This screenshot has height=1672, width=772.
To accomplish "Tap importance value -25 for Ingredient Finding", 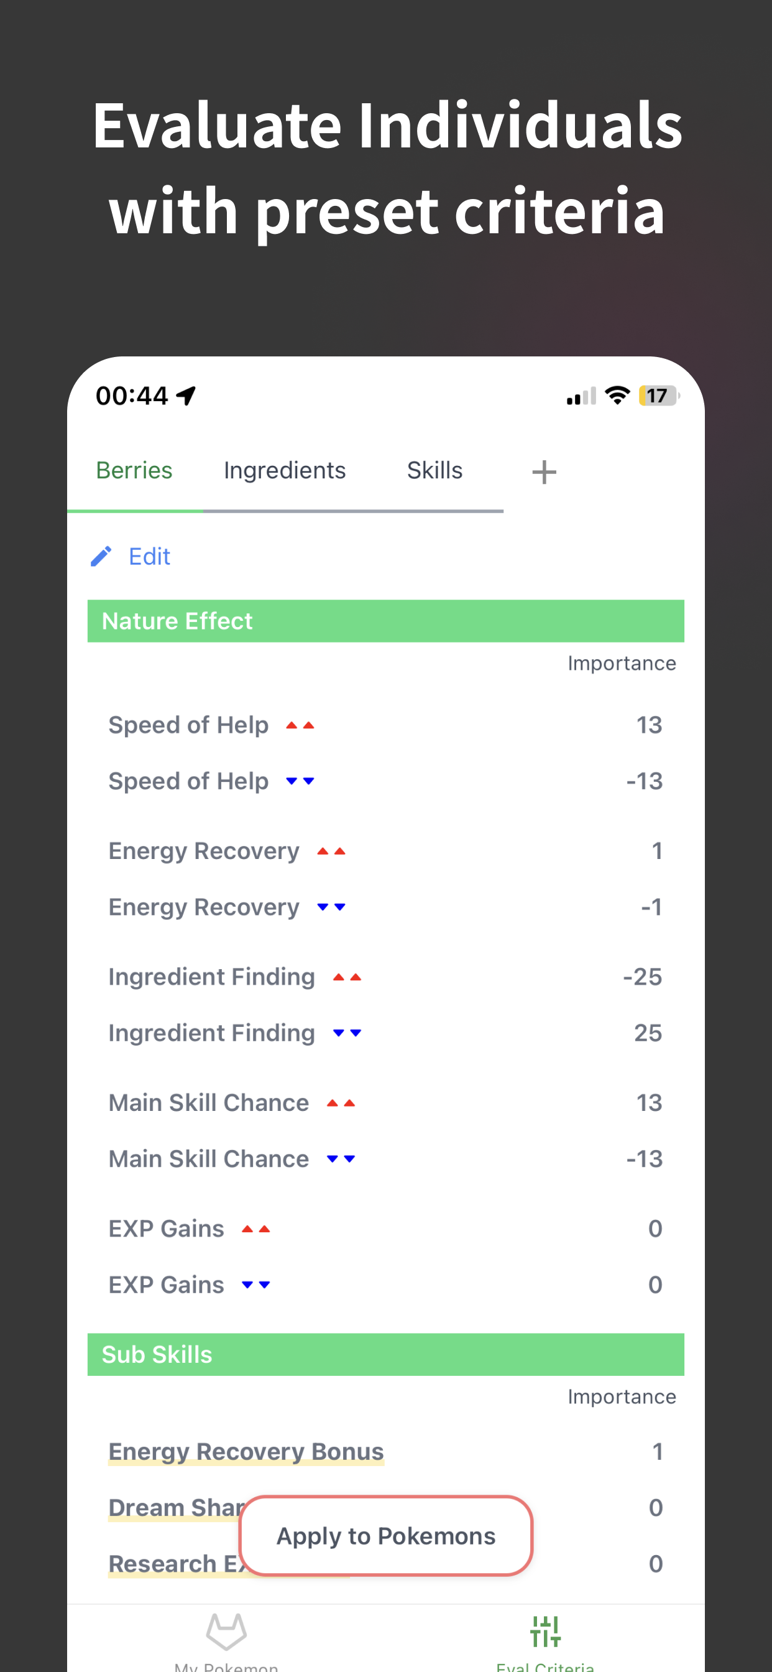I will pos(642,977).
